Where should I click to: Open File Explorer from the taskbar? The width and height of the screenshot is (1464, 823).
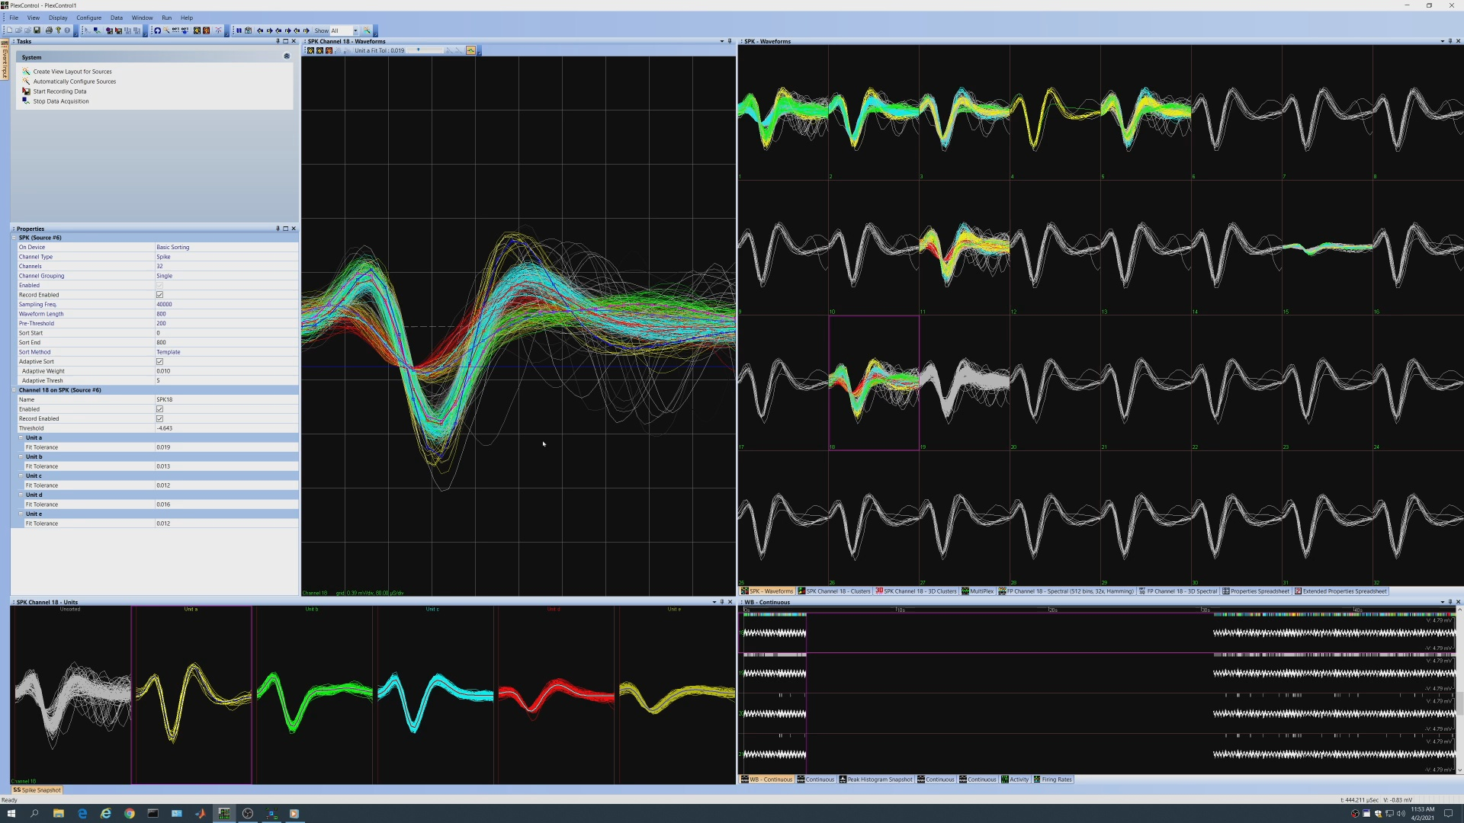click(58, 813)
